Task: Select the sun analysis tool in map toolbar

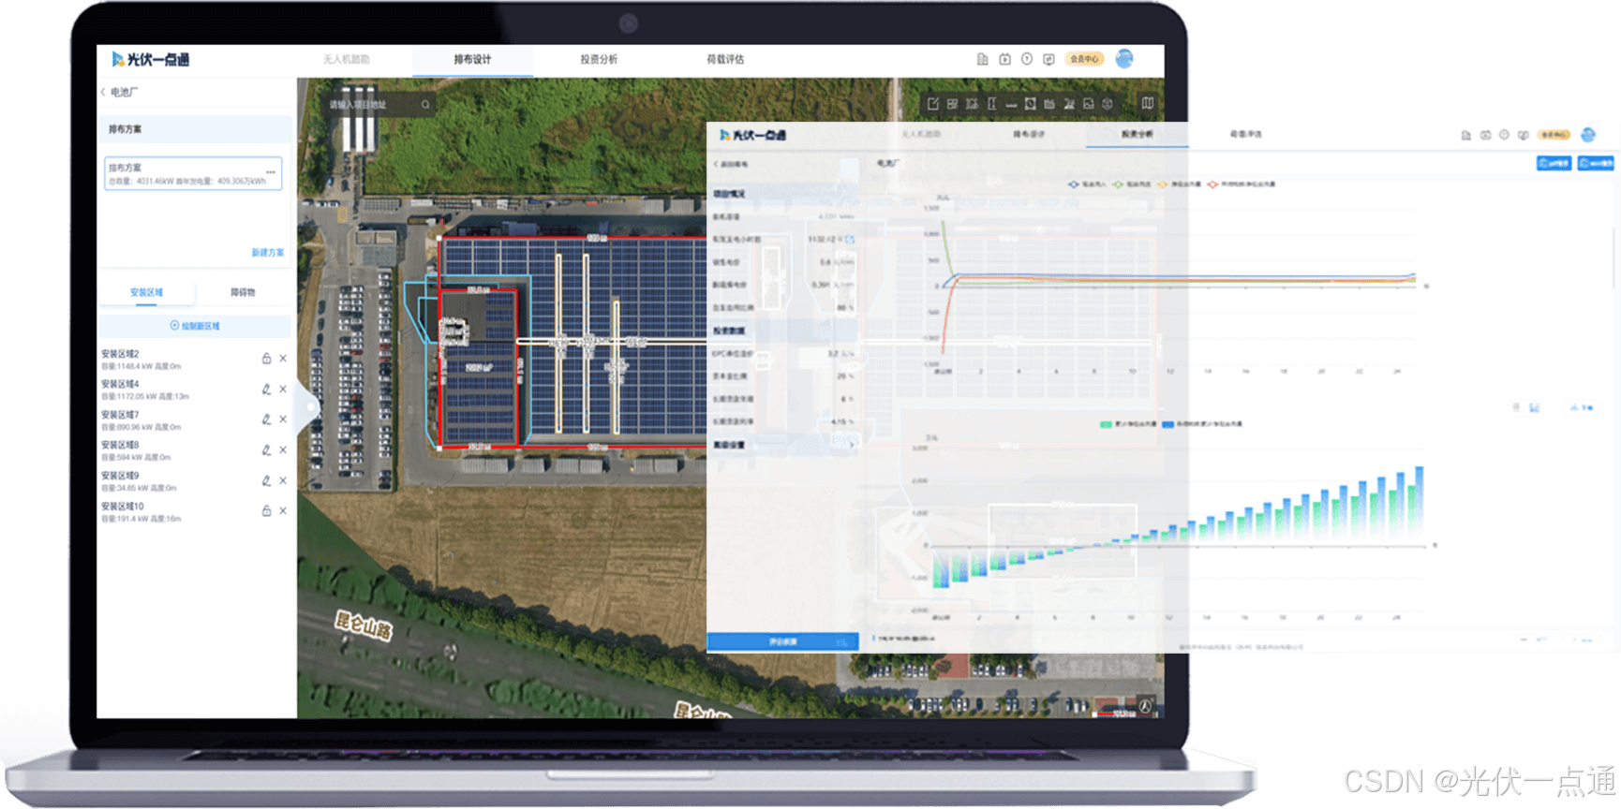Action: 972,104
